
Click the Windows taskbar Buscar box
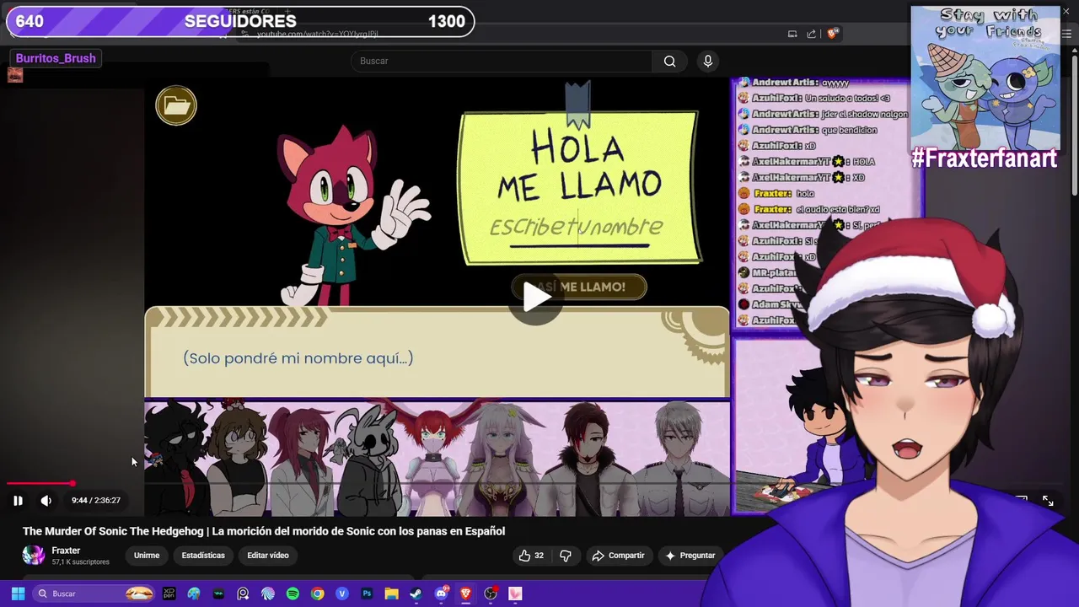coord(94,594)
